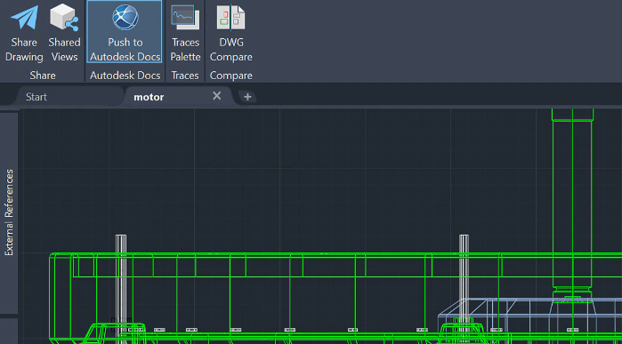
Task: Click the Share panel title
Action: click(x=43, y=76)
